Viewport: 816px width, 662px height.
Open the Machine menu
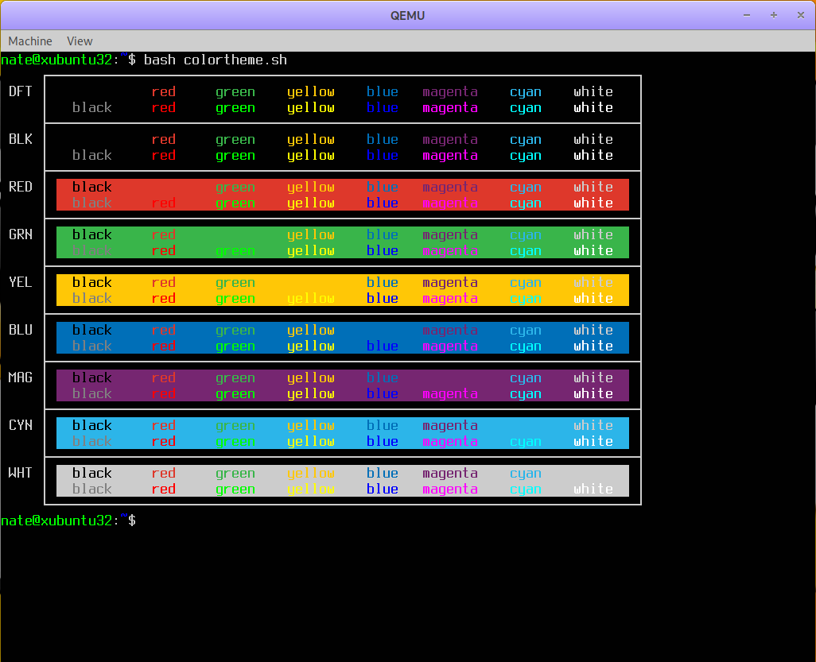(30, 41)
